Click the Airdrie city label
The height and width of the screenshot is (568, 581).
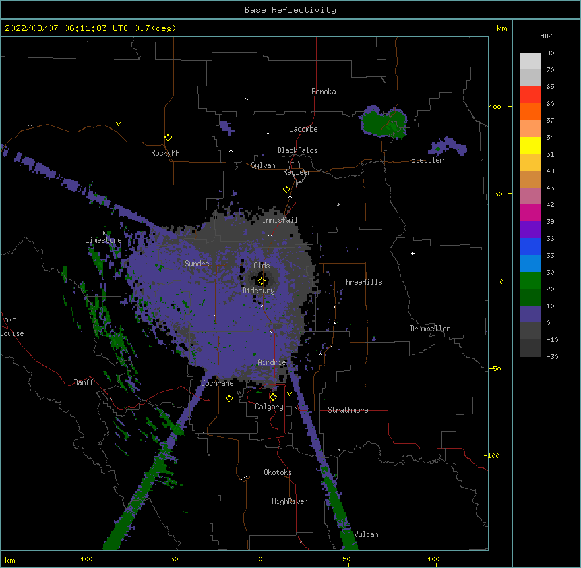272,362
